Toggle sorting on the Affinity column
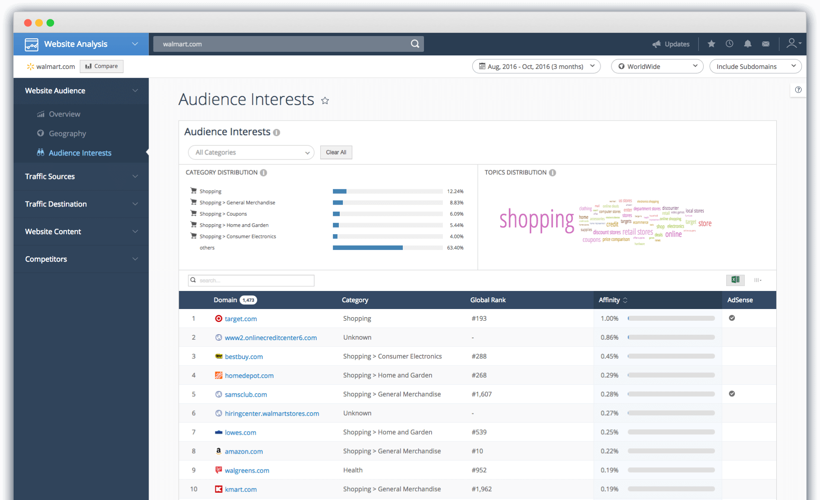Screen dimensions: 820x500 pos(625,300)
